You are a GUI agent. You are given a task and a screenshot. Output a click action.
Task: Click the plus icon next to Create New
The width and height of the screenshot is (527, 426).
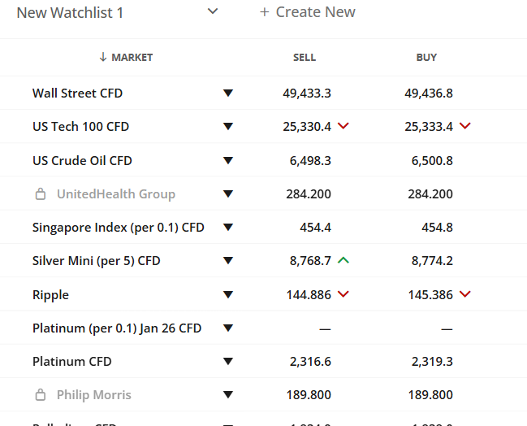(x=264, y=12)
